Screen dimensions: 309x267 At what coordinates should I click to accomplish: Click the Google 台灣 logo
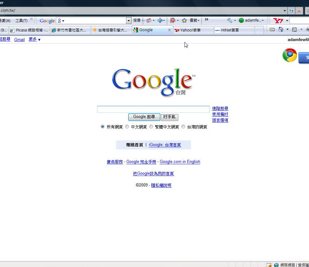click(154, 82)
